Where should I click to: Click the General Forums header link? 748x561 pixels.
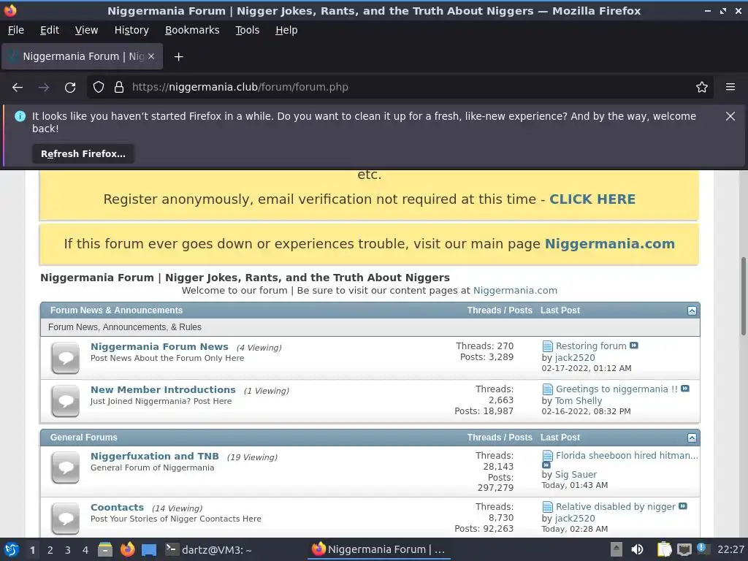tap(83, 438)
